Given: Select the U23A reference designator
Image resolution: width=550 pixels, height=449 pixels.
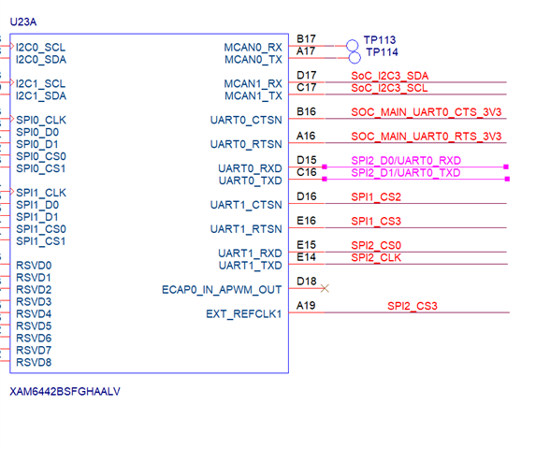Looking at the screenshot, I should click(23, 22).
